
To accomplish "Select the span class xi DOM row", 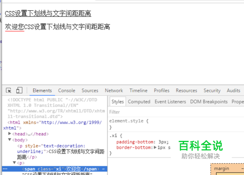I will [x=55, y=169].
